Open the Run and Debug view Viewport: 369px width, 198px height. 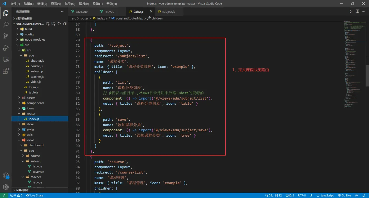(6, 48)
